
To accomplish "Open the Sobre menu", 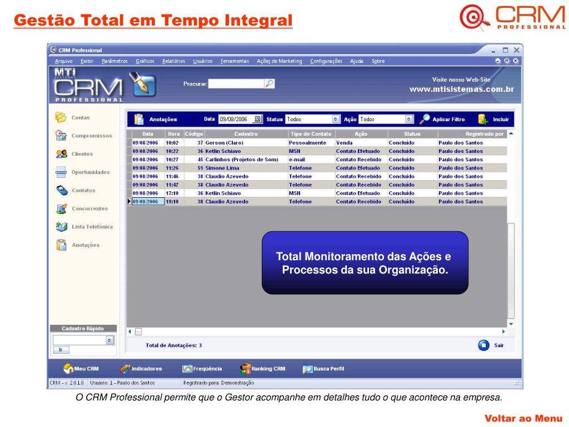I will [x=378, y=61].
